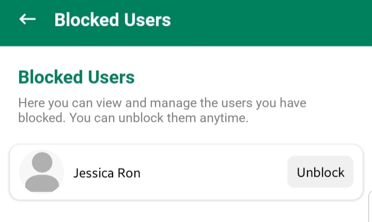Tap the back arrow icon
Image resolution: width=372 pixels, height=222 pixels.
(27, 20)
